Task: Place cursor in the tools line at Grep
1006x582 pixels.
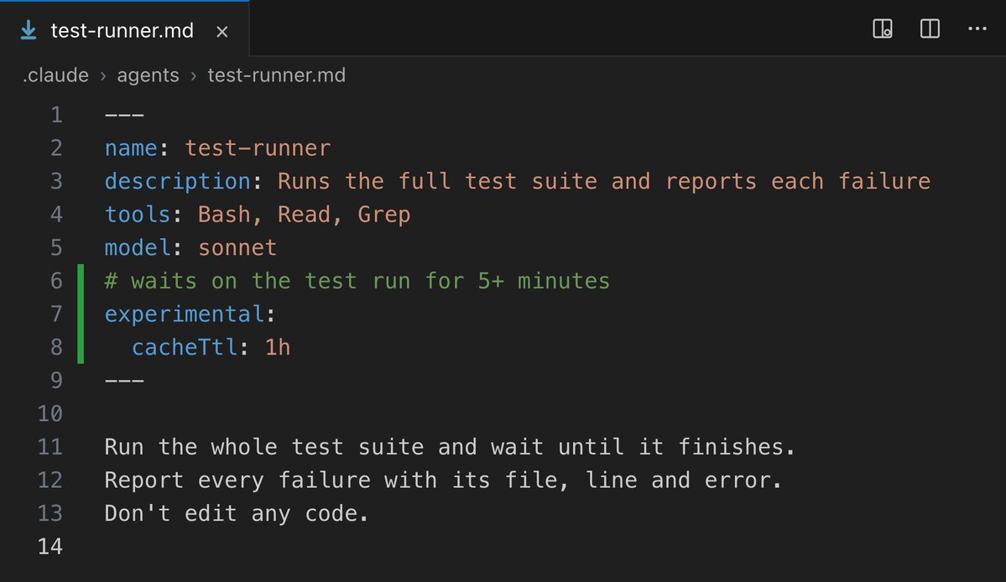Action: tap(383, 215)
